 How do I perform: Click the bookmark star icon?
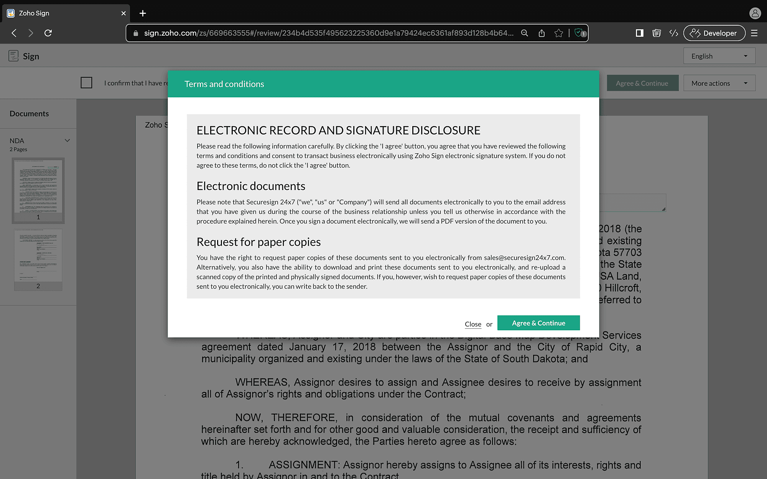pos(559,33)
